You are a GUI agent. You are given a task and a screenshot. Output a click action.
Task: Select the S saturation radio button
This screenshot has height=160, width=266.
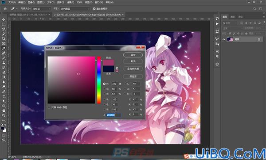pos(104,89)
